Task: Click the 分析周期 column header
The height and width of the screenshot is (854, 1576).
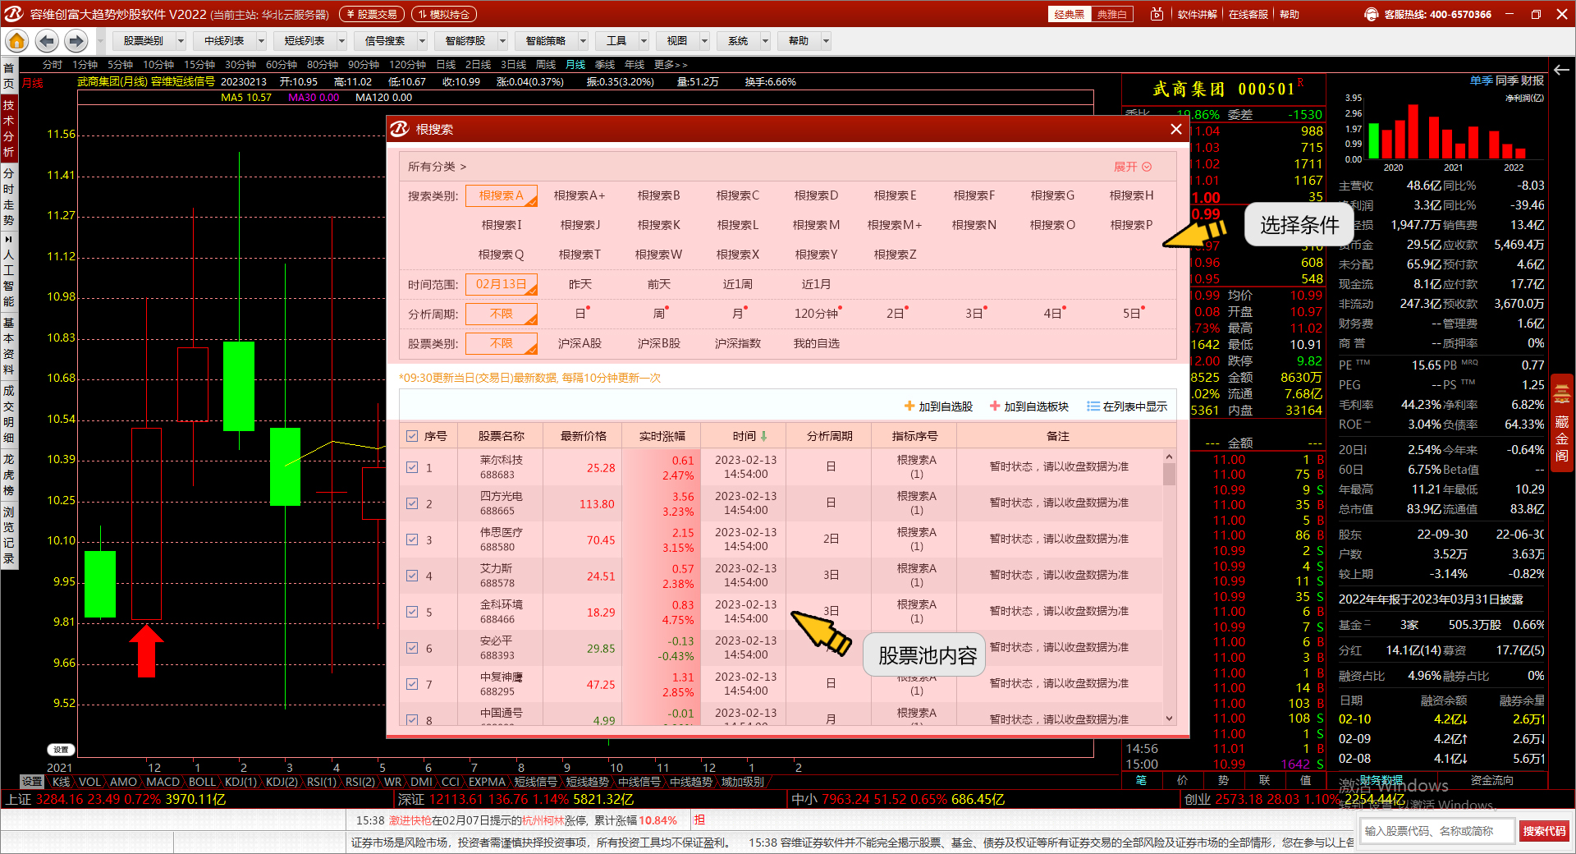Action: 829,436
